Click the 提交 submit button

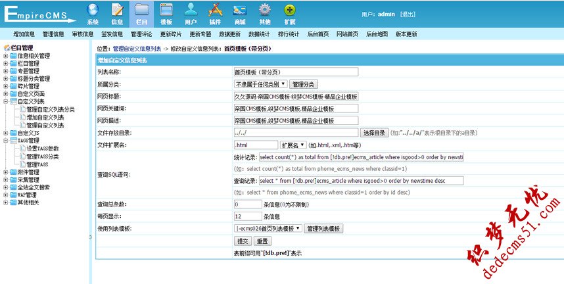tap(243, 241)
